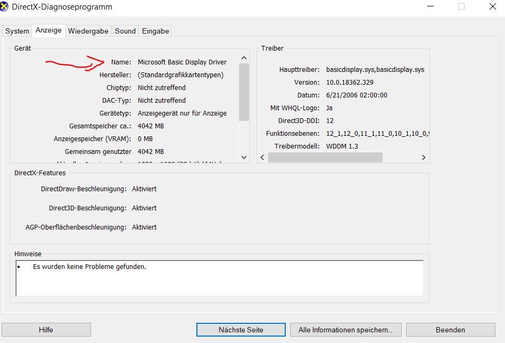Minimize the DirectX-Diagnoseprogramm window

pyautogui.click(x=431, y=7)
